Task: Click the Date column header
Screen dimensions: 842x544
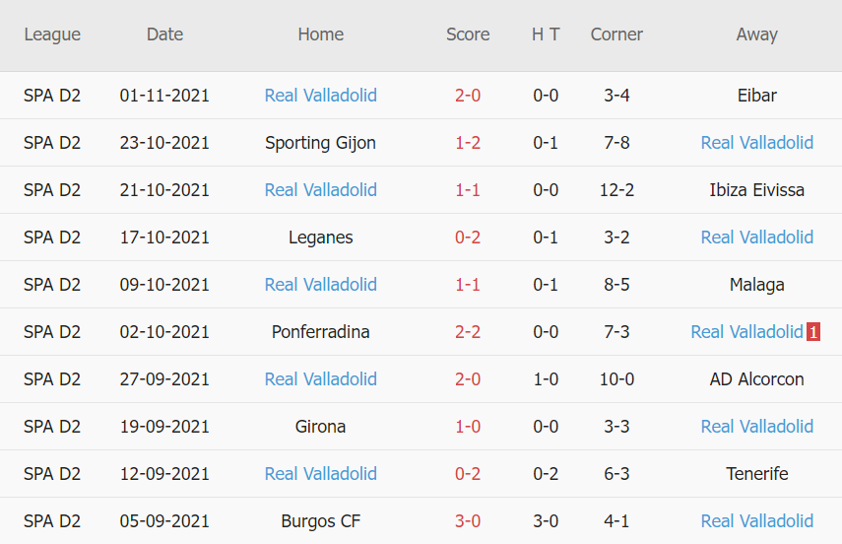Action: (164, 34)
